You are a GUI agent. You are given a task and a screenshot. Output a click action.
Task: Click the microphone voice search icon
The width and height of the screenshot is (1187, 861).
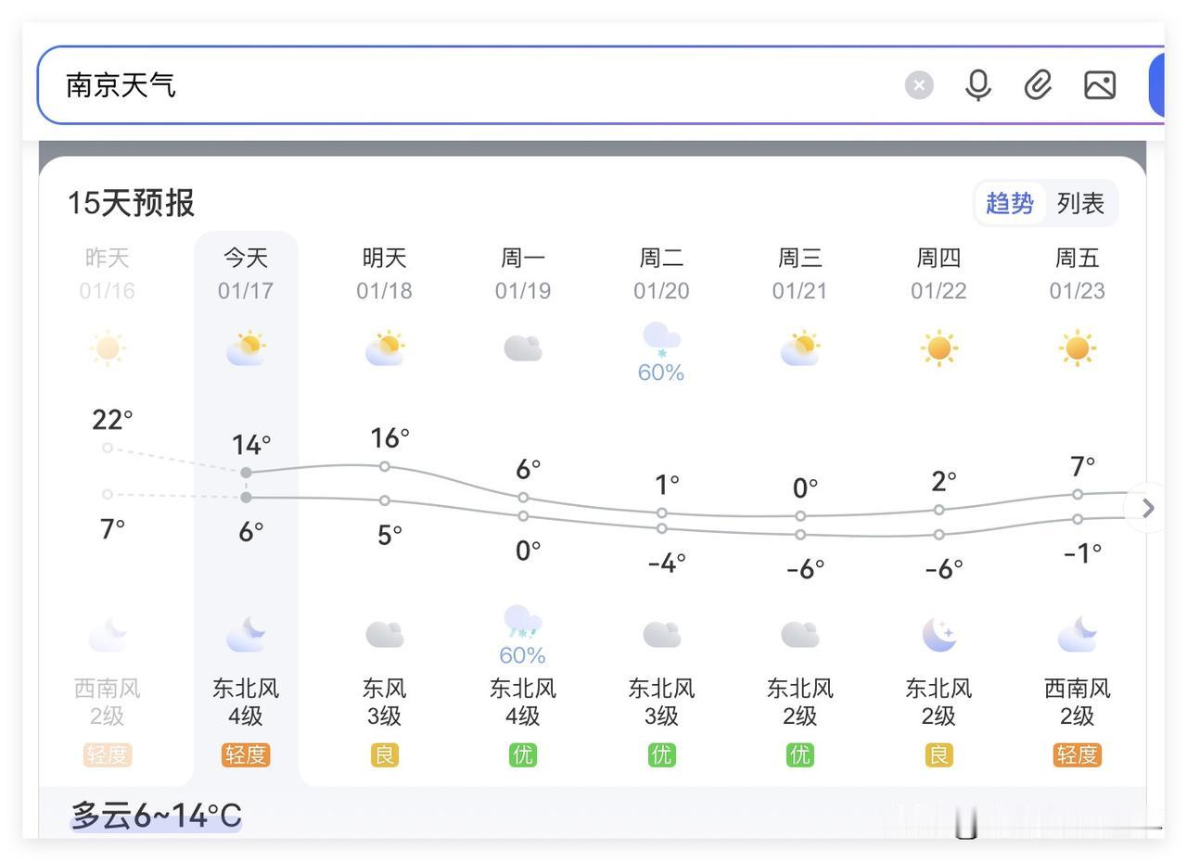(x=977, y=84)
